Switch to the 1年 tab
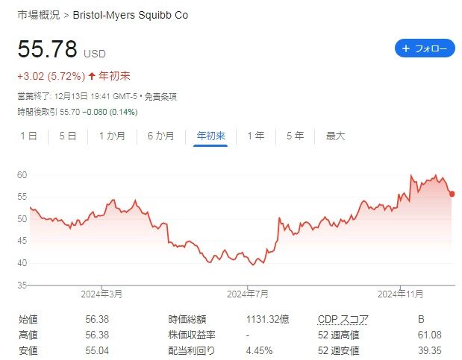 255,136
